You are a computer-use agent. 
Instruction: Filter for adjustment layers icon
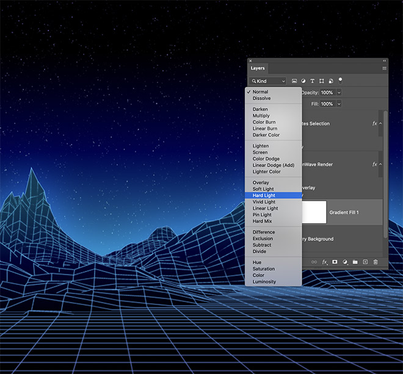(303, 81)
